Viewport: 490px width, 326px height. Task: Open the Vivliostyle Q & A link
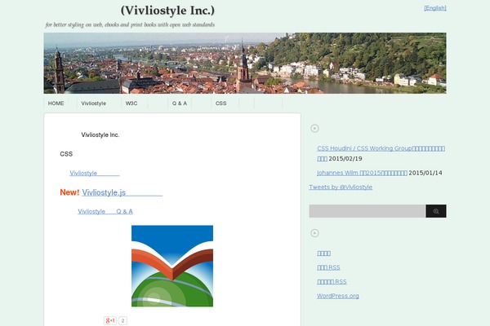point(105,212)
